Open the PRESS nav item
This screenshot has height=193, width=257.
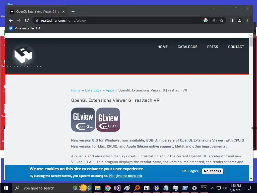pyautogui.click(x=213, y=47)
